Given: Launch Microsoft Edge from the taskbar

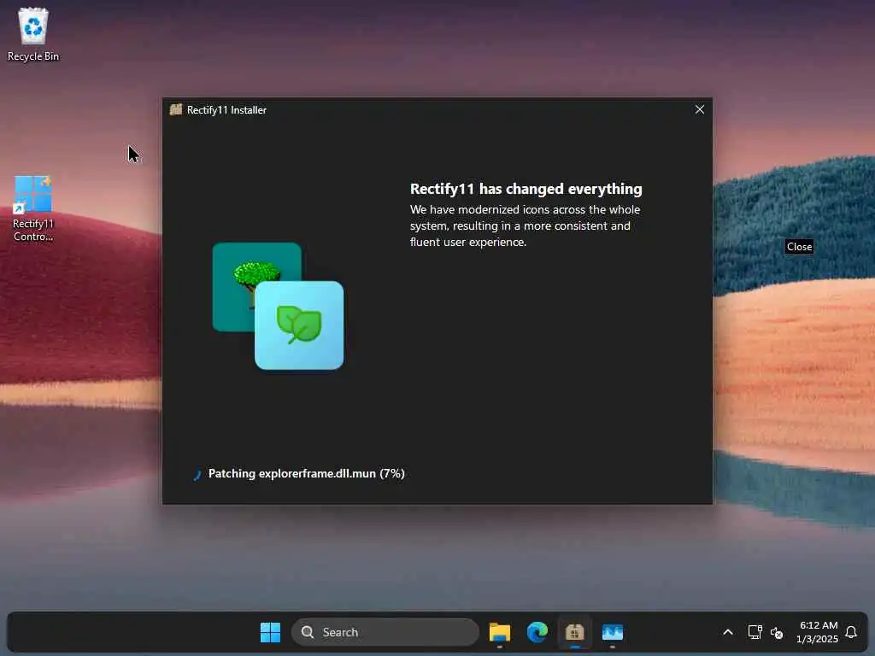Looking at the screenshot, I should tap(537, 632).
